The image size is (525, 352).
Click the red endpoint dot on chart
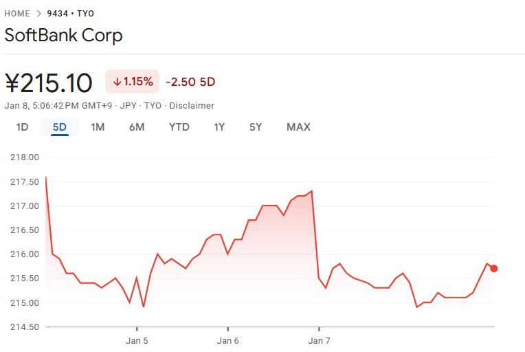pos(494,268)
